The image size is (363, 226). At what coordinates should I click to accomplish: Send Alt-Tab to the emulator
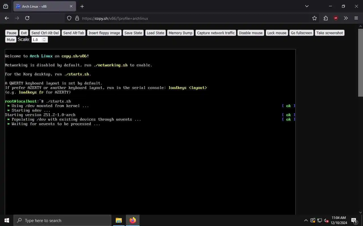click(x=74, y=33)
